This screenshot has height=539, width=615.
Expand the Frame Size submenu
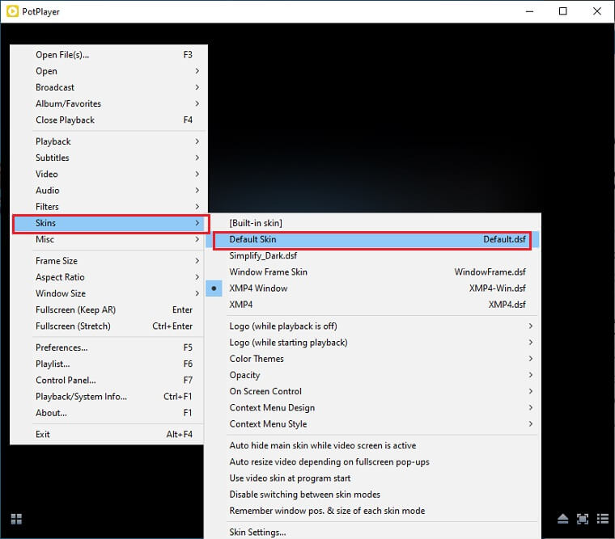pos(108,261)
